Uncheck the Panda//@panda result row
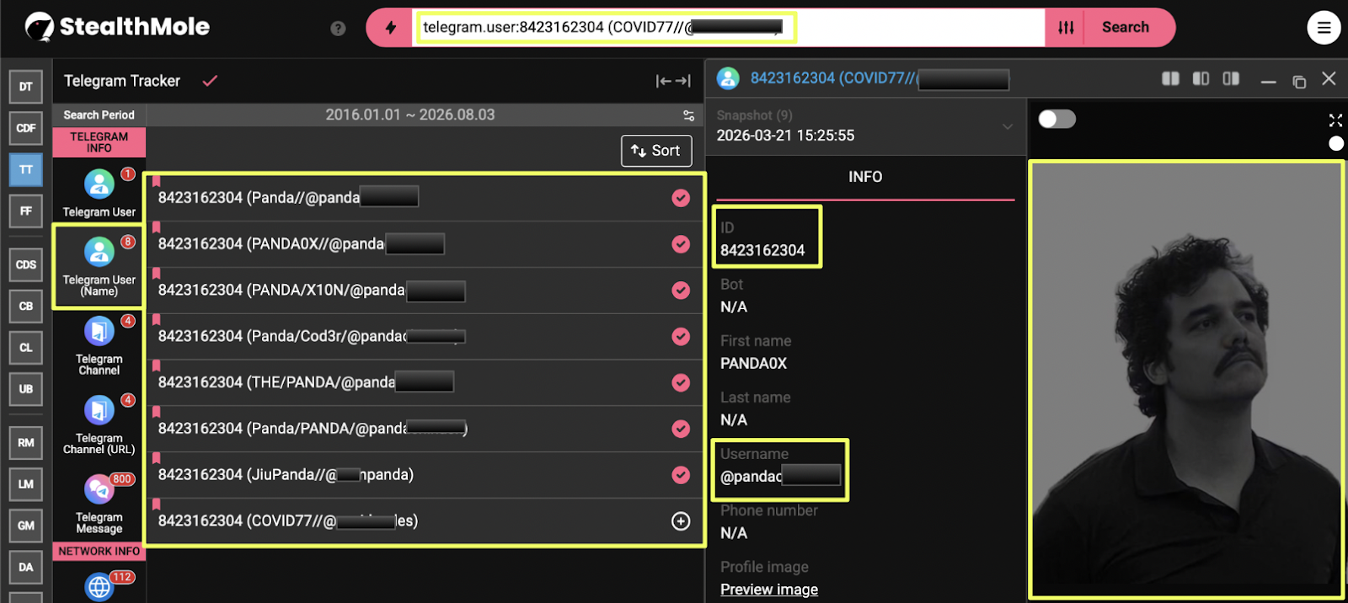1348x603 pixels. tap(681, 198)
